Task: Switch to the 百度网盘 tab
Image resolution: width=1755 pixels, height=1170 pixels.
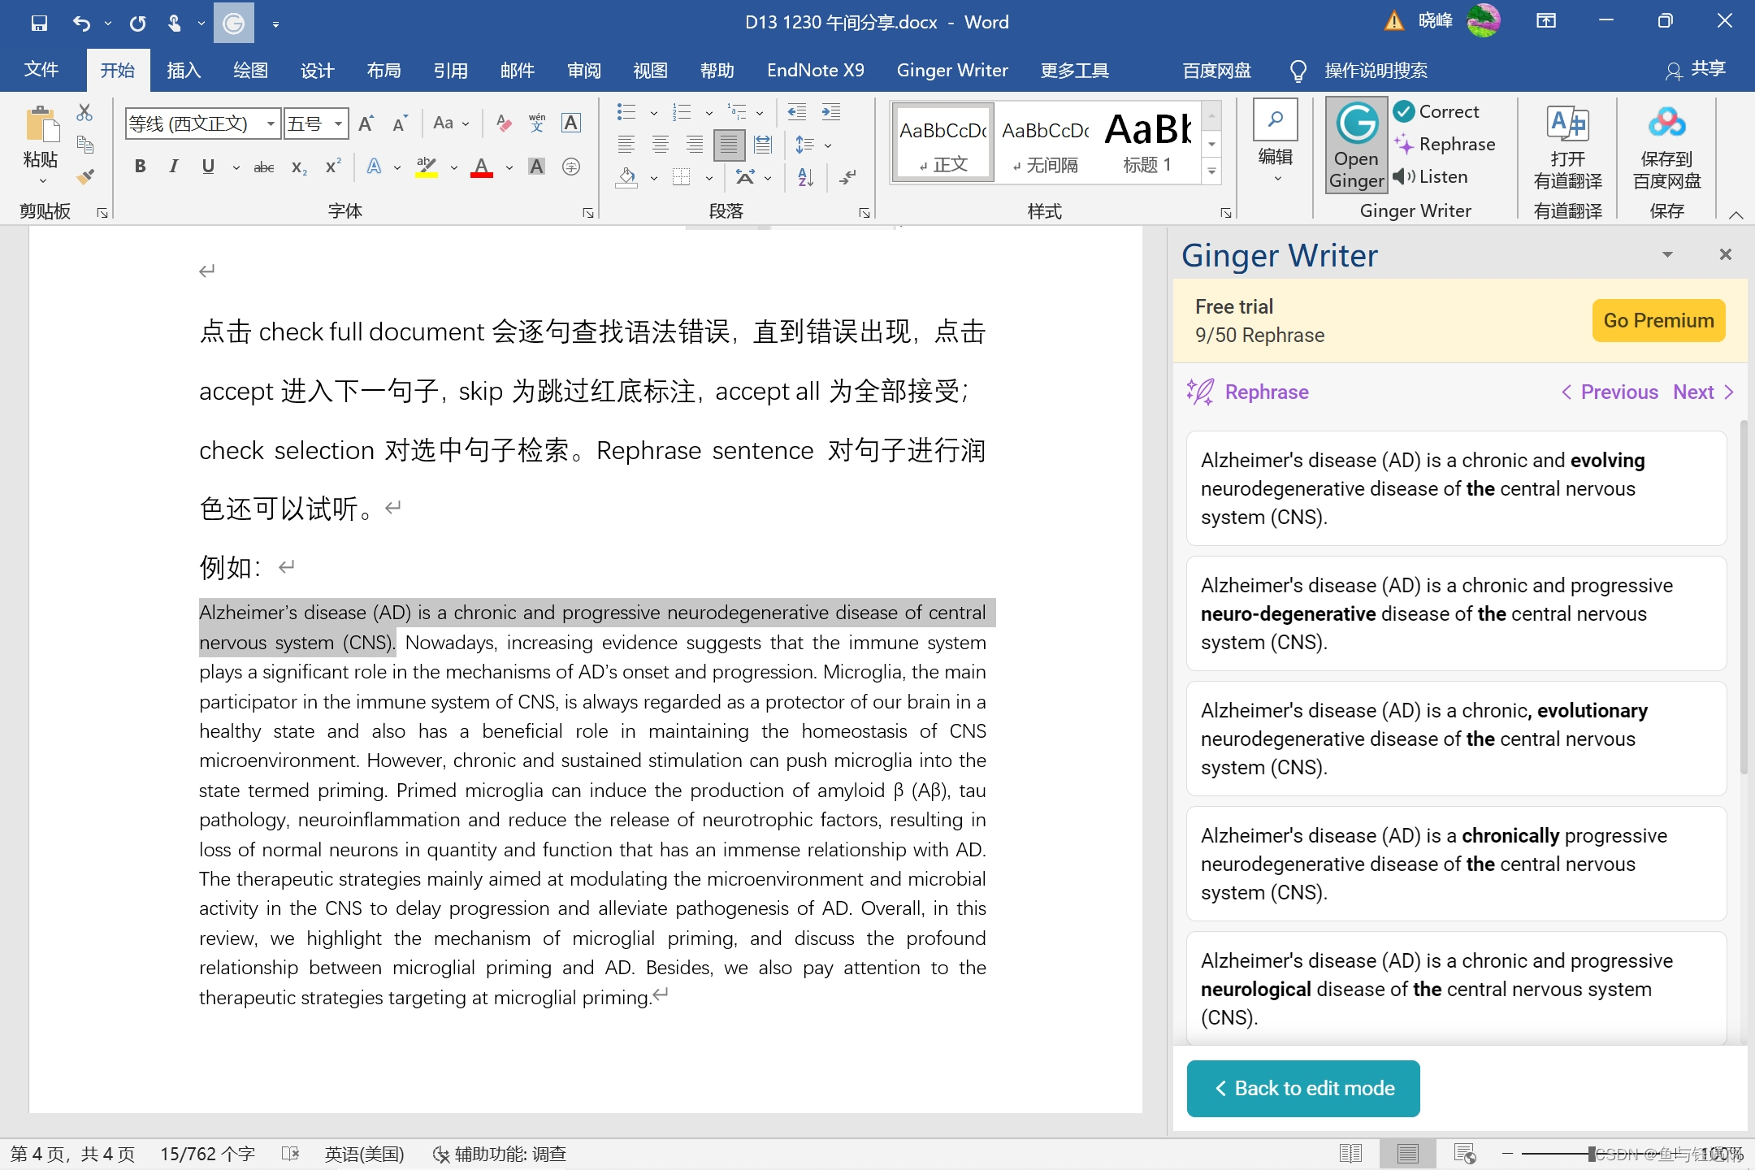Action: [x=1216, y=71]
